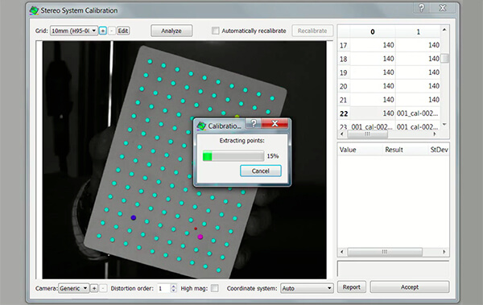
Task: Add a new grid with plus button
Action: click(x=103, y=31)
